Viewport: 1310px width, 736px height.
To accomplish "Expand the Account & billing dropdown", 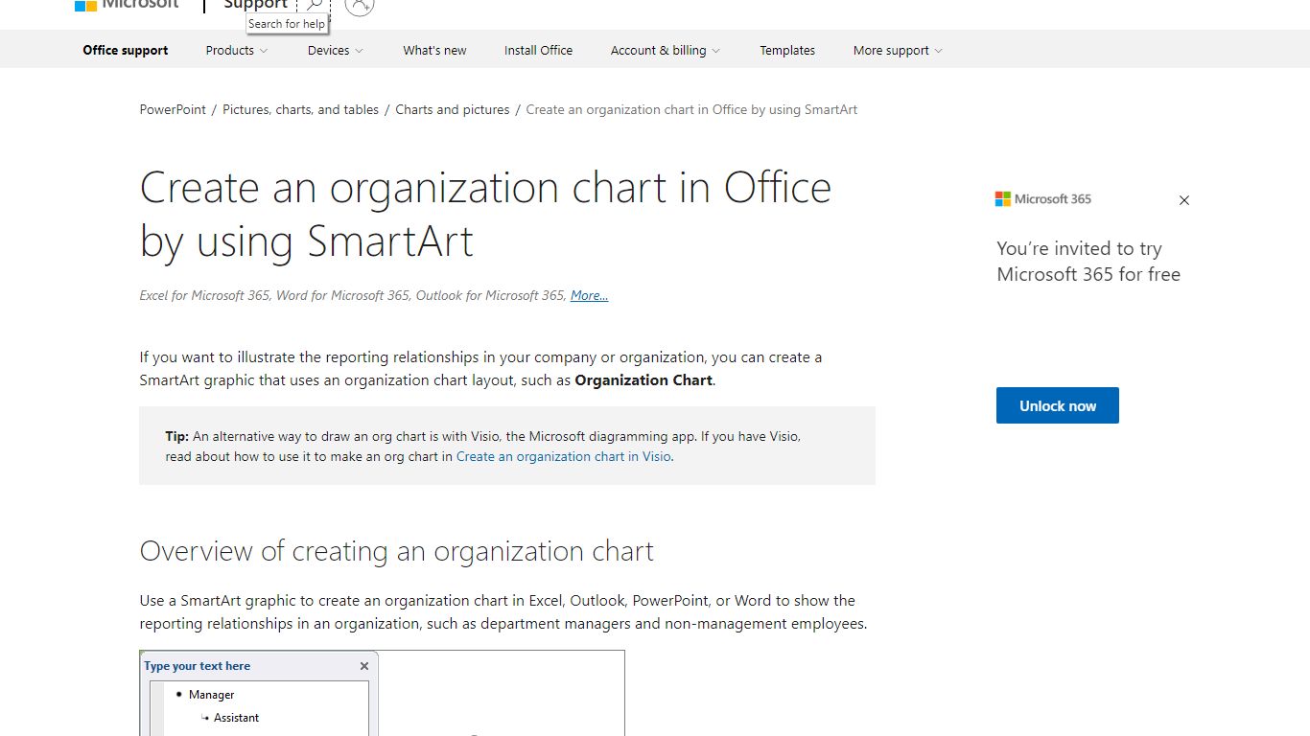I will pyautogui.click(x=666, y=51).
